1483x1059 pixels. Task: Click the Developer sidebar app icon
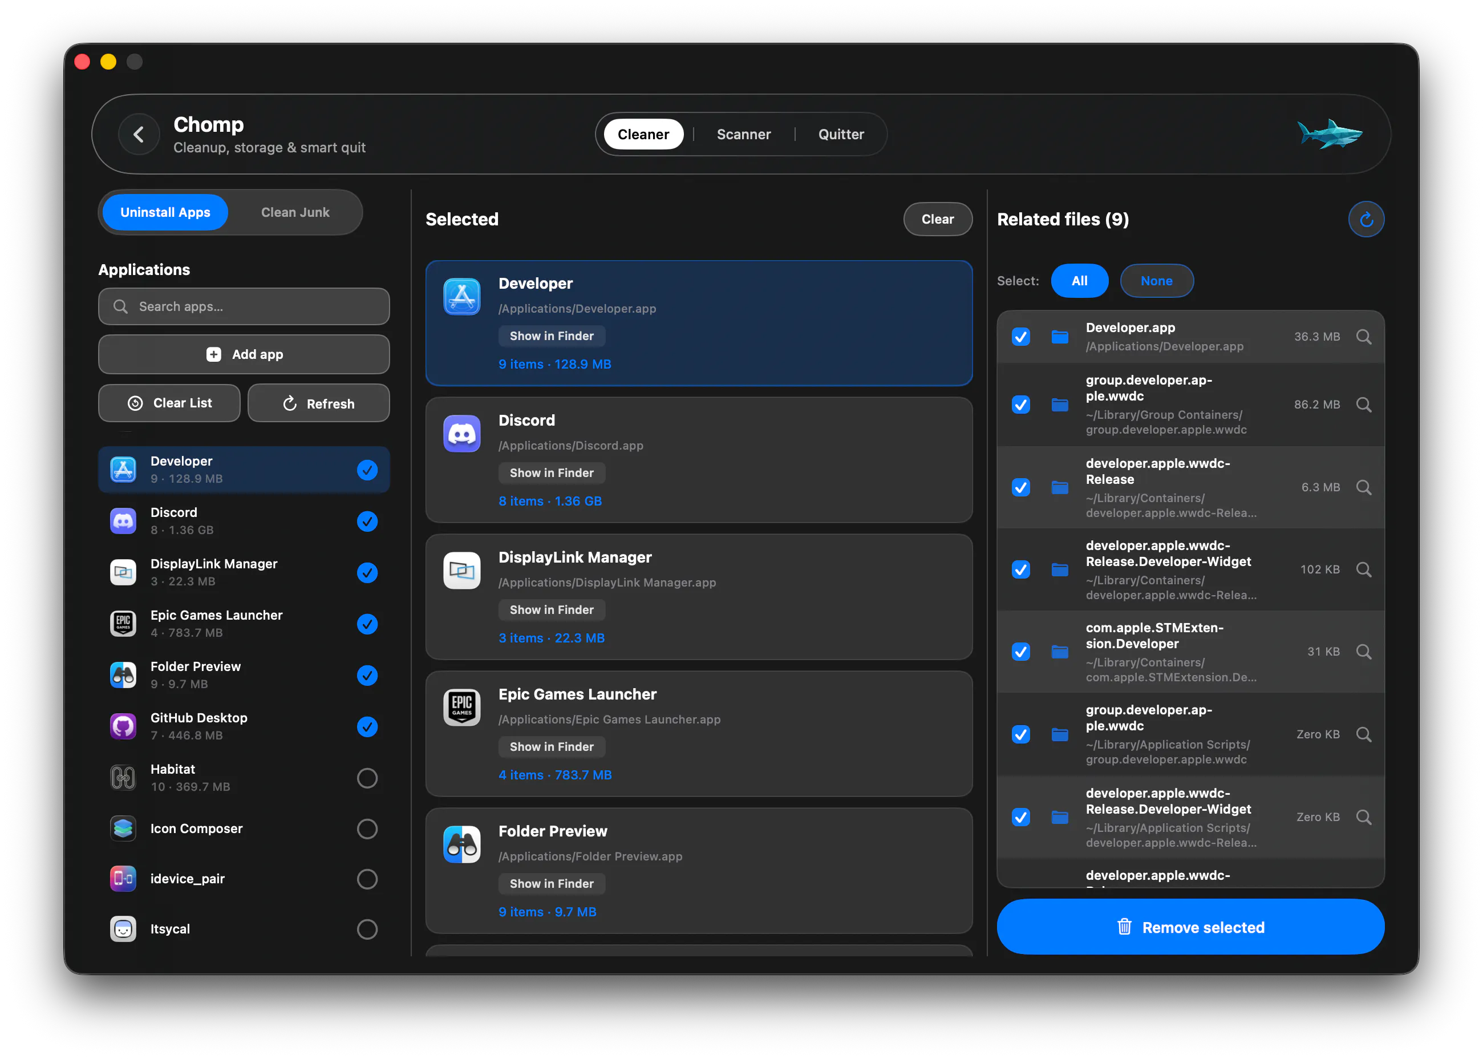(x=123, y=470)
